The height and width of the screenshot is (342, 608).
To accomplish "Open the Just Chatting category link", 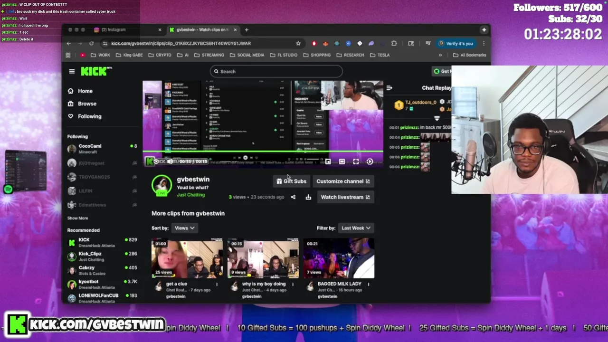I will point(191,195).
